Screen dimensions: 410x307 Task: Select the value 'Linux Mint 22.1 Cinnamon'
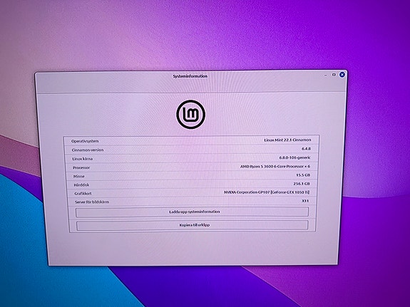287,140
